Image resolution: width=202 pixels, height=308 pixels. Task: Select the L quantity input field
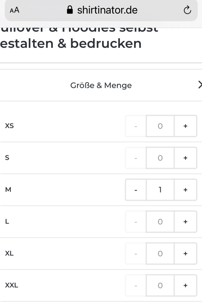(160, 222)
